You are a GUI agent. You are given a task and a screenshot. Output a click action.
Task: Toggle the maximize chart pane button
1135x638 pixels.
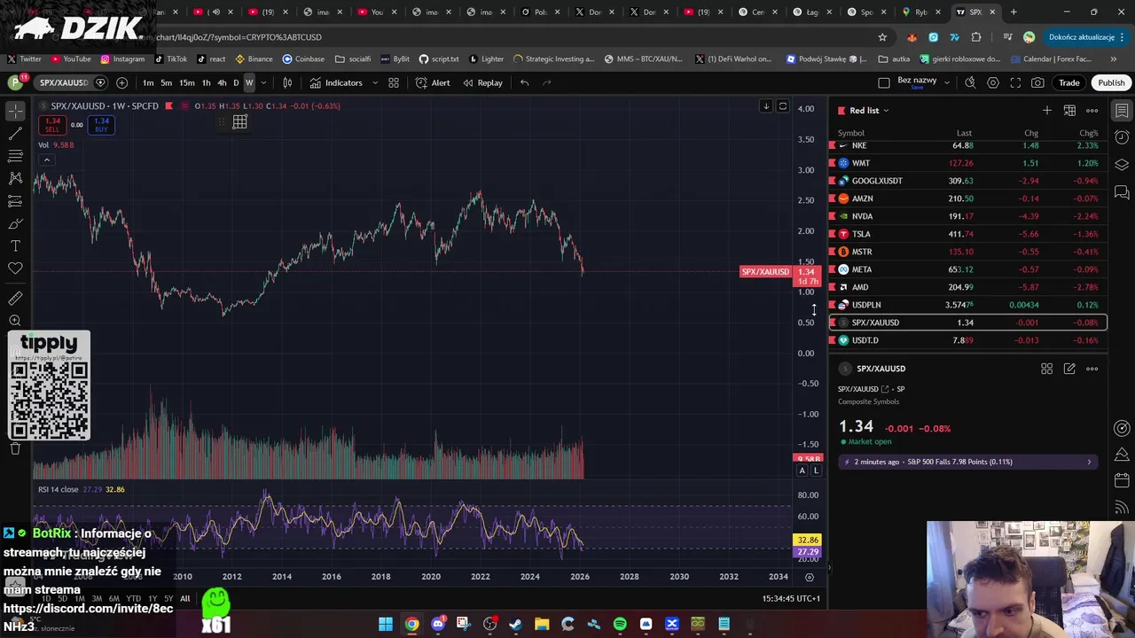coord(782,106)
